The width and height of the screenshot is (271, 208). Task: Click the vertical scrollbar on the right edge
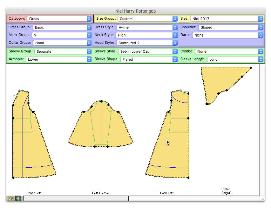pos(262,130)
